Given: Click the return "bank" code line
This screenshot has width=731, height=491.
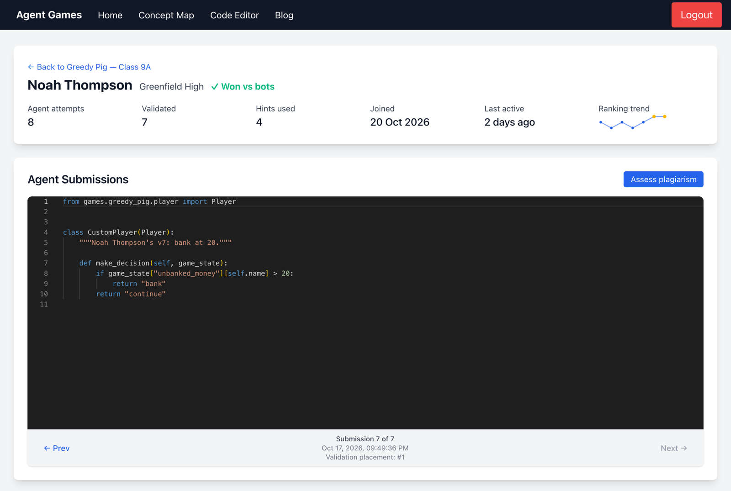Looking at the screenshot, I should coord(139,284).
